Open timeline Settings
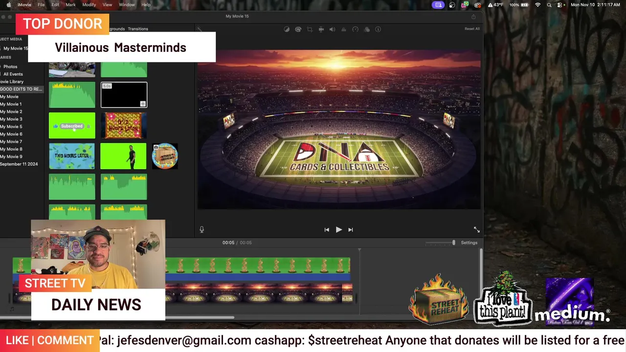The image size is (626, 352). coord(469,243)
